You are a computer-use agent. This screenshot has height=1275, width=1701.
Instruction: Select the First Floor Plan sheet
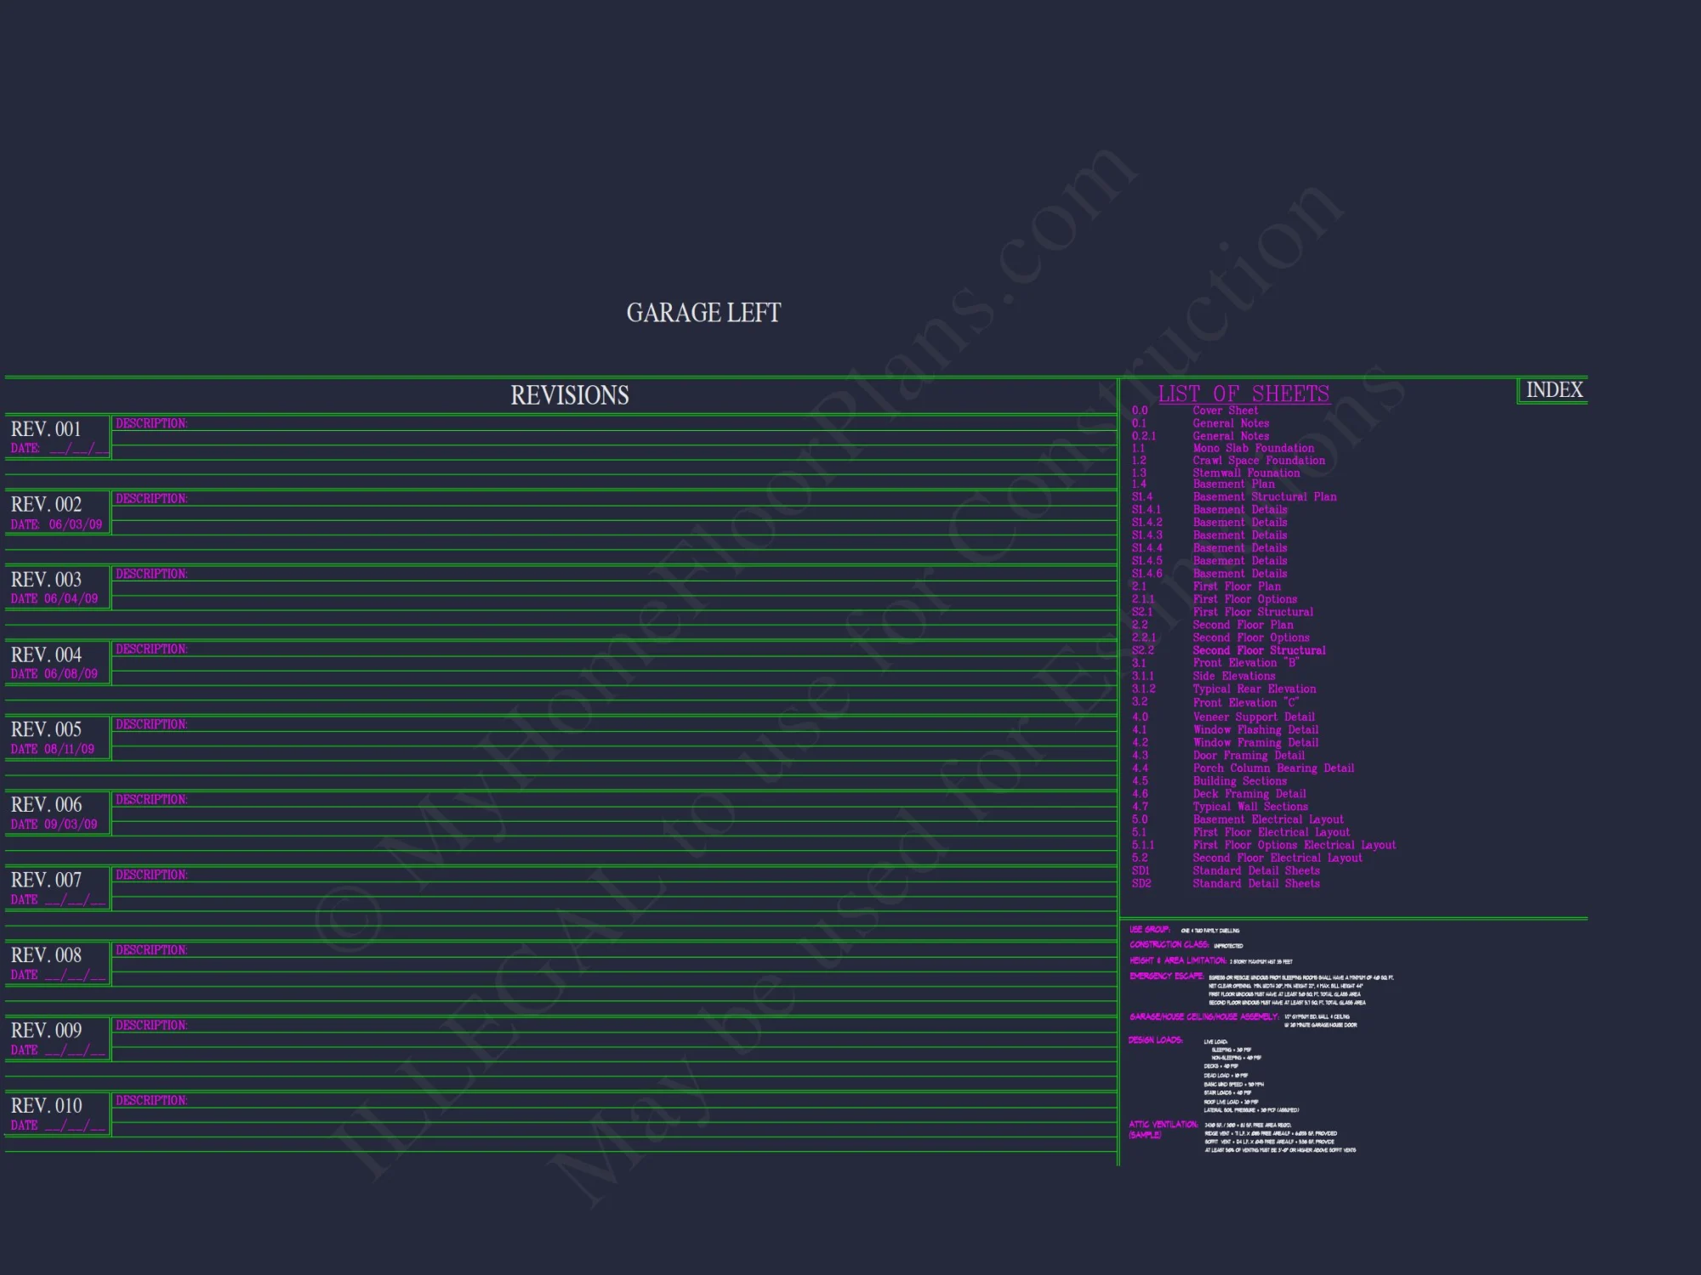coord(1236,586)
